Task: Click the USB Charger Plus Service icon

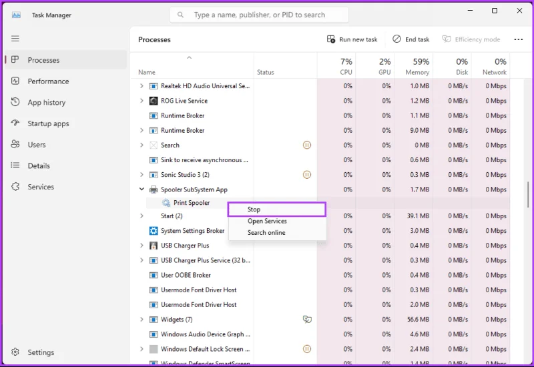Action: 154,260
